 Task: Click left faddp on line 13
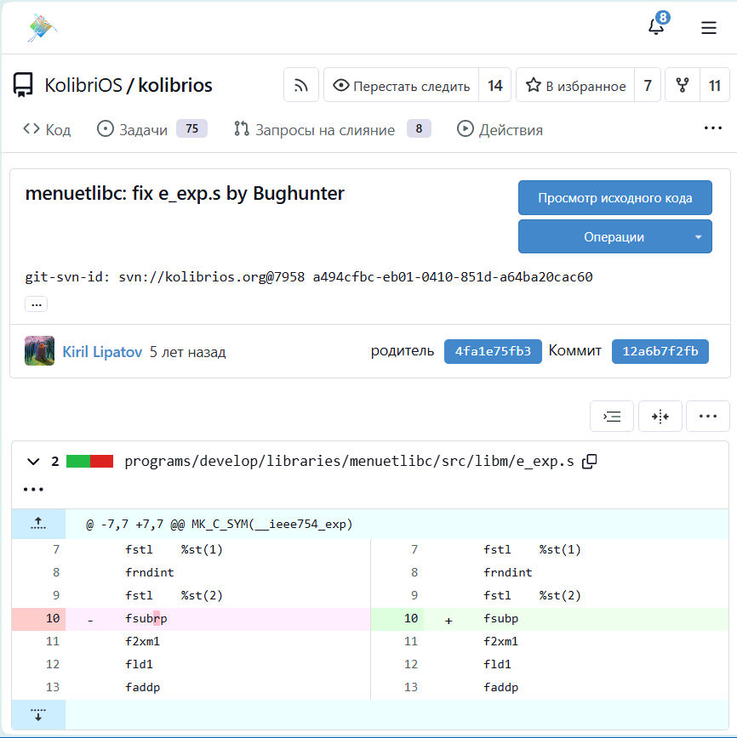click(142, 687)
